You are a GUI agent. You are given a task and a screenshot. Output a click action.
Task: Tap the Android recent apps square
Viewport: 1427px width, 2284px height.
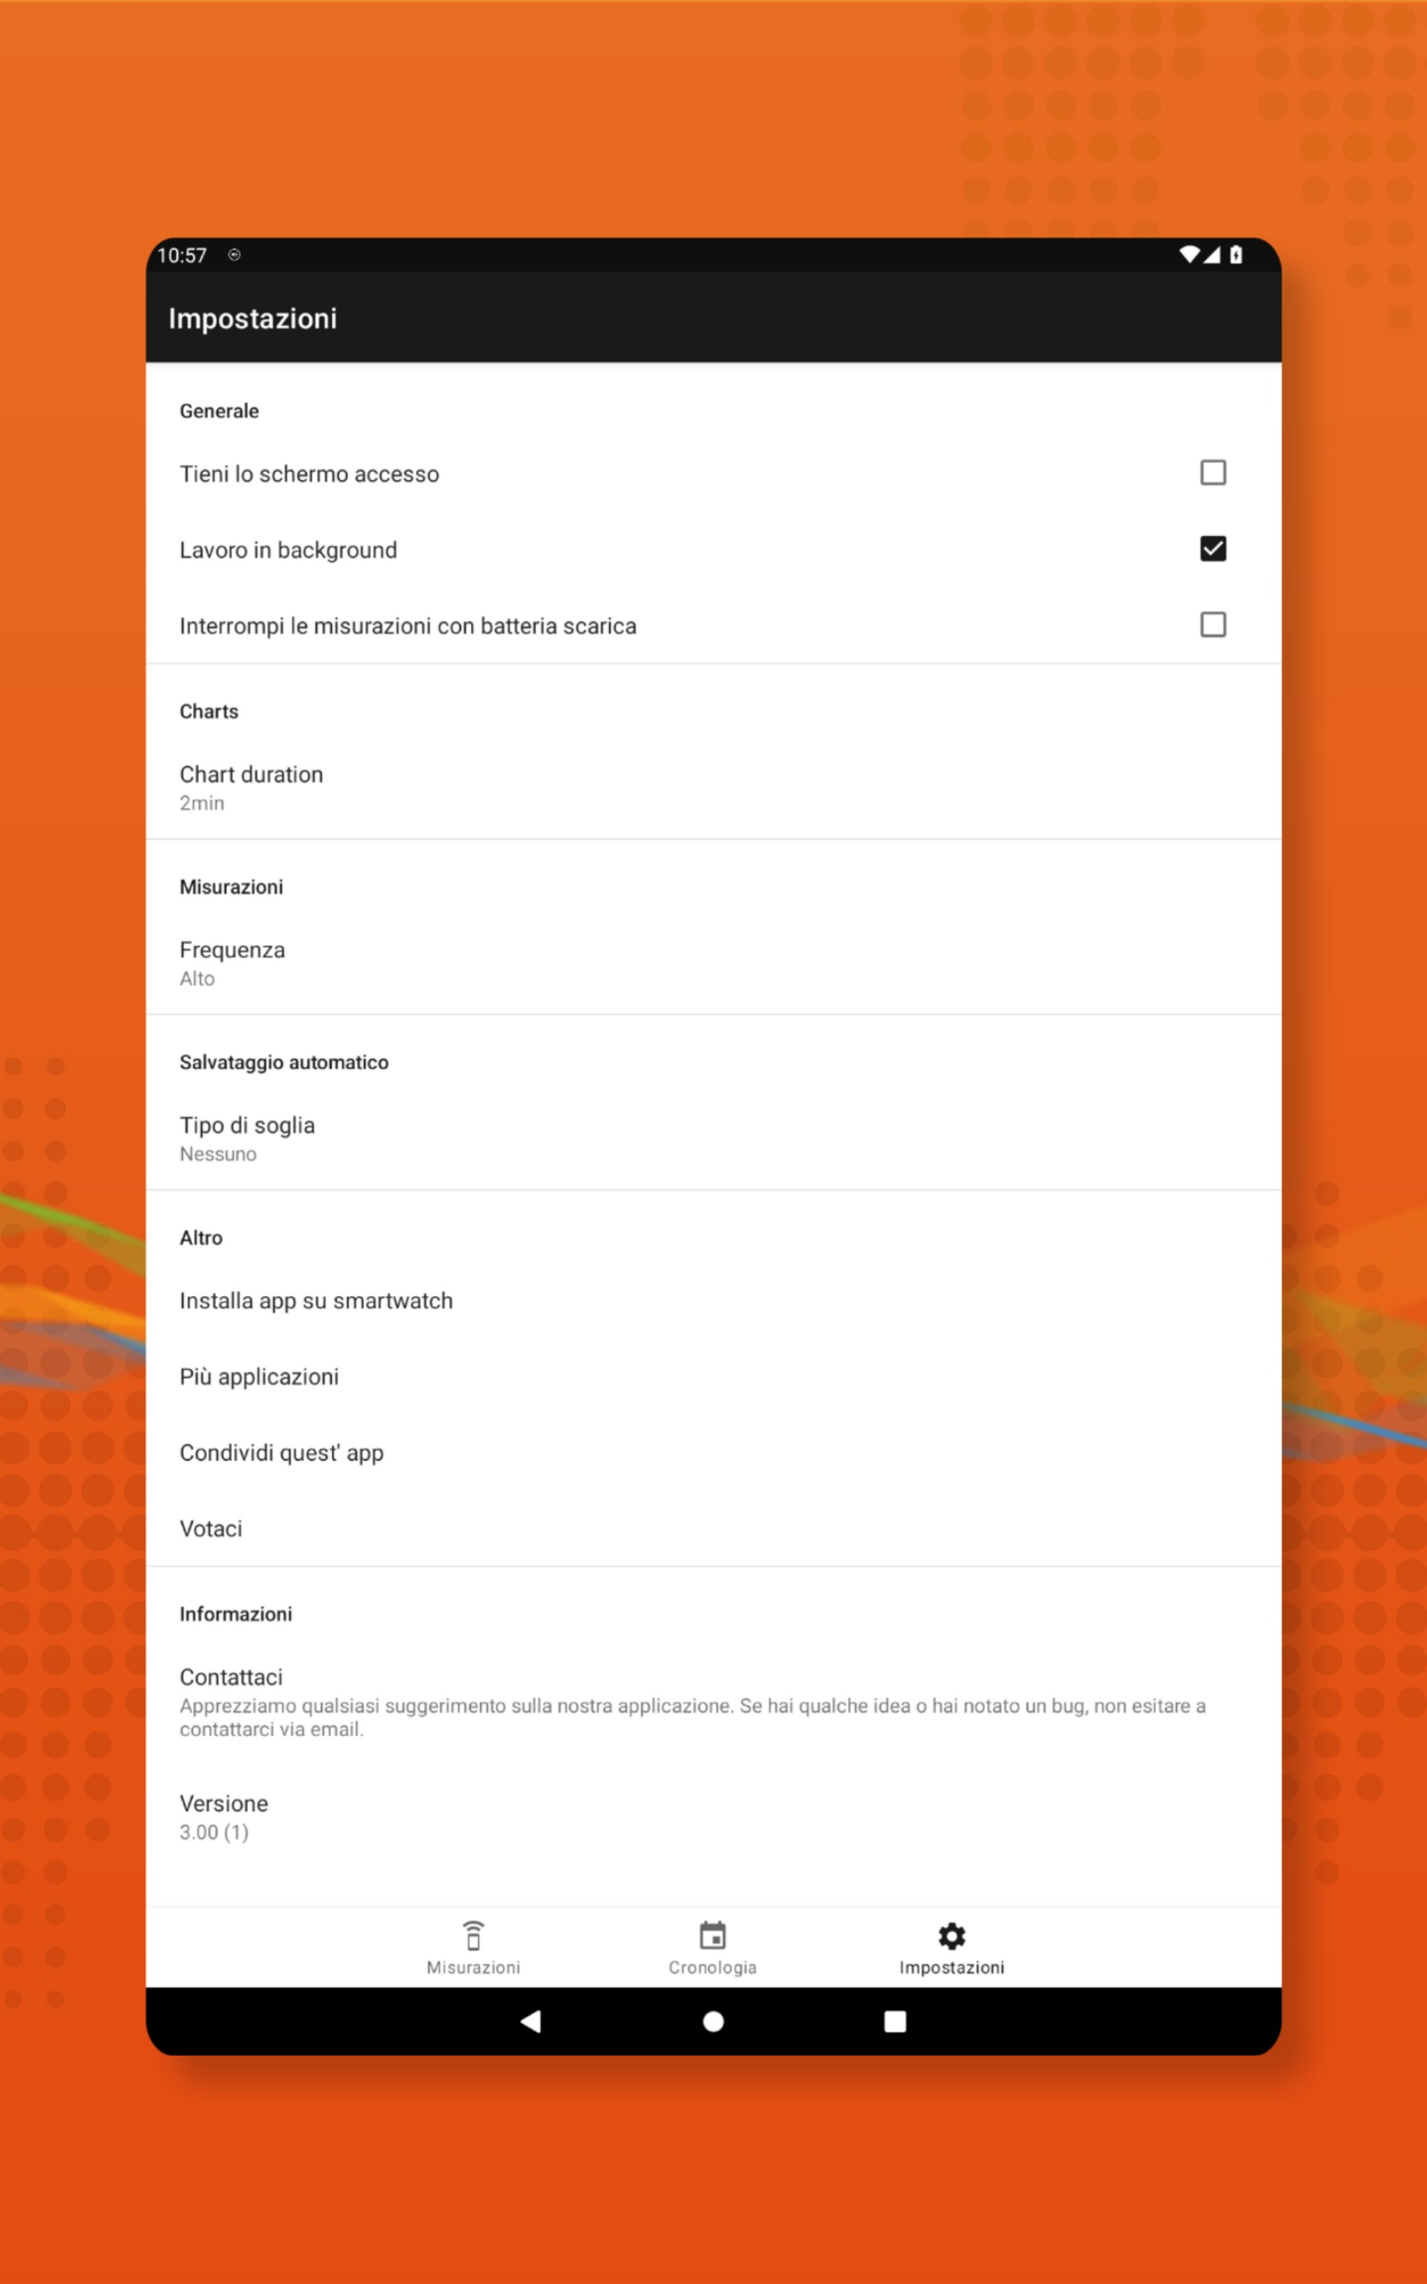tap(895, 2021)
